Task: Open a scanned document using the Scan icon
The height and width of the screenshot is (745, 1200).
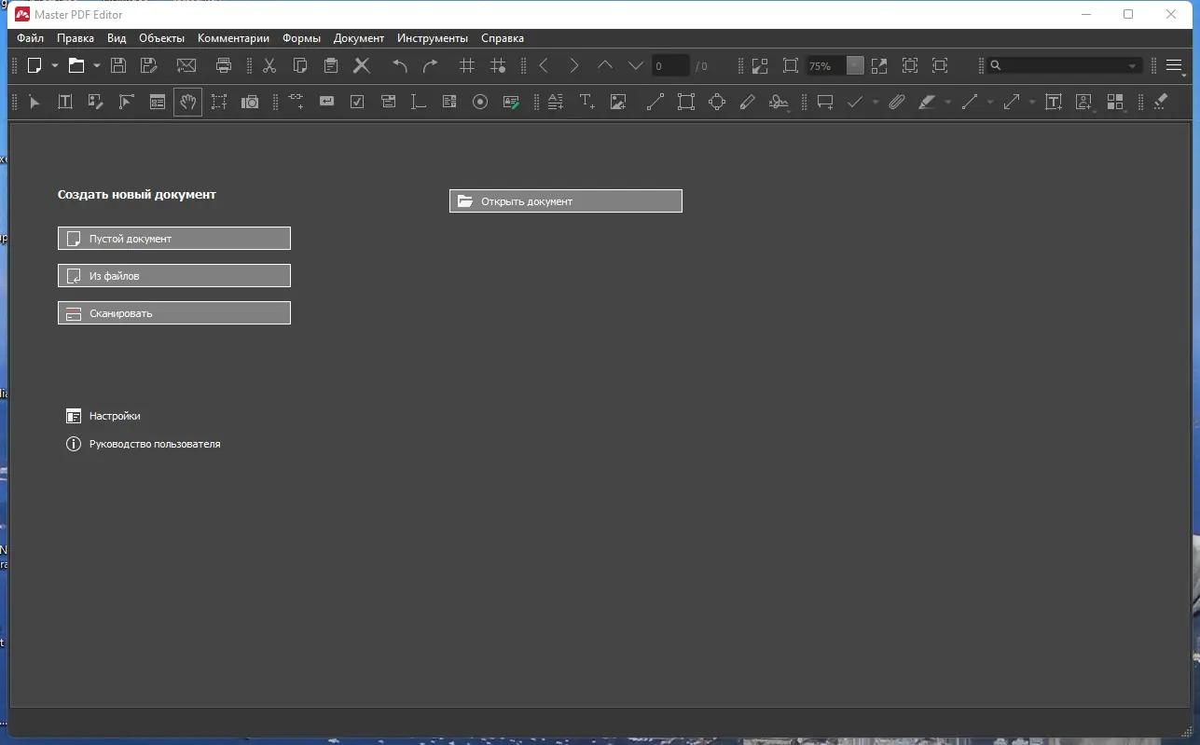Action: point(173,312)
